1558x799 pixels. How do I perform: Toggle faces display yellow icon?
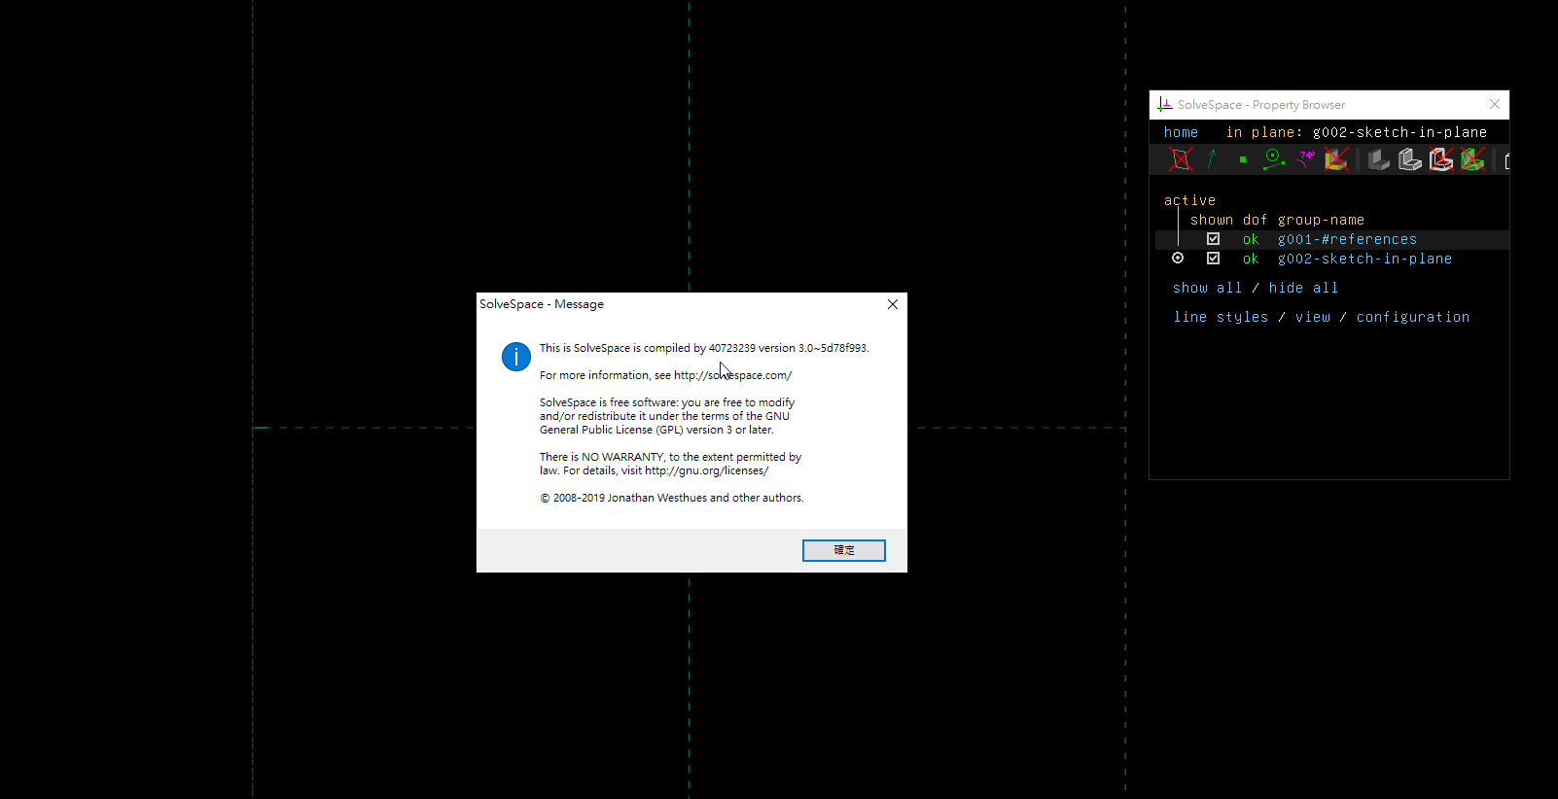1336,159
